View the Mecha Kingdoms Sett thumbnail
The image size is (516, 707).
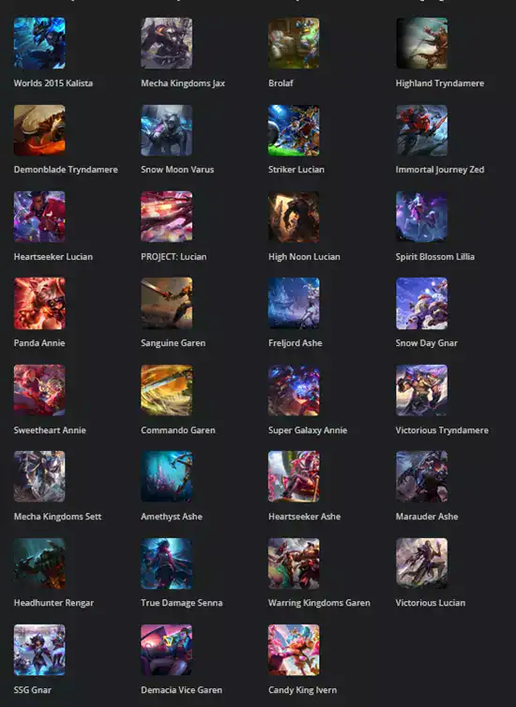tap(39, 476)
